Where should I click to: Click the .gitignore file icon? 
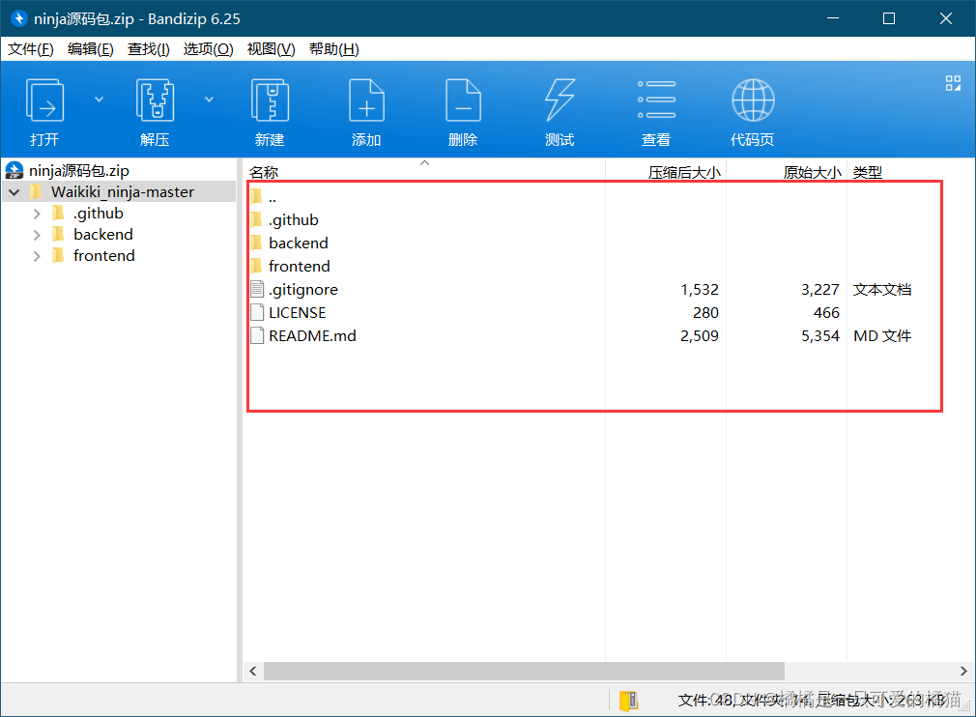(256, 289)
